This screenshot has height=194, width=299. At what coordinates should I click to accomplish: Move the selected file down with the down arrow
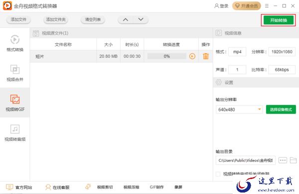[141, 19]
